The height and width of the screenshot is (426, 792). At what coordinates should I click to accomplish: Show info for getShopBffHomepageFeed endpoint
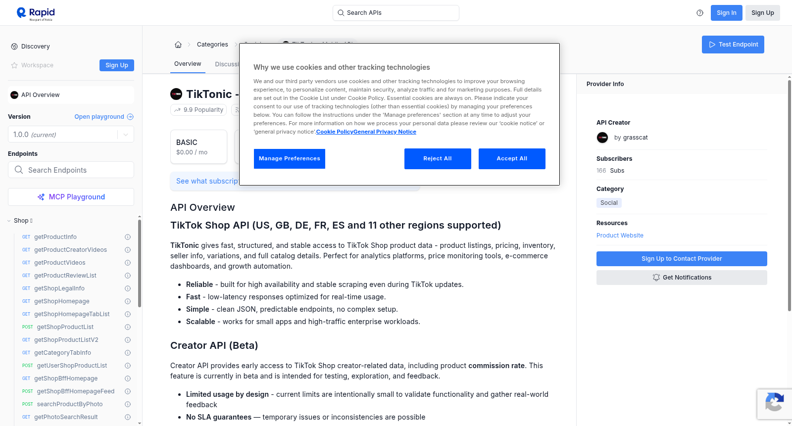click(128, 391)
